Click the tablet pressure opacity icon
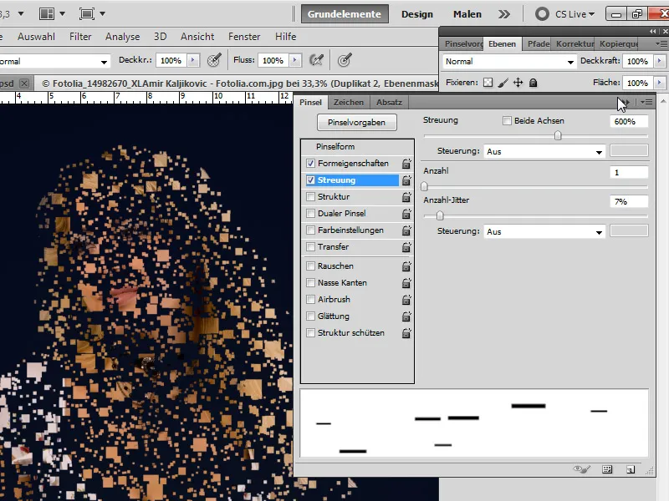This screenshot has width=669, height=501. pyautogui.click(x=213, y=60)
